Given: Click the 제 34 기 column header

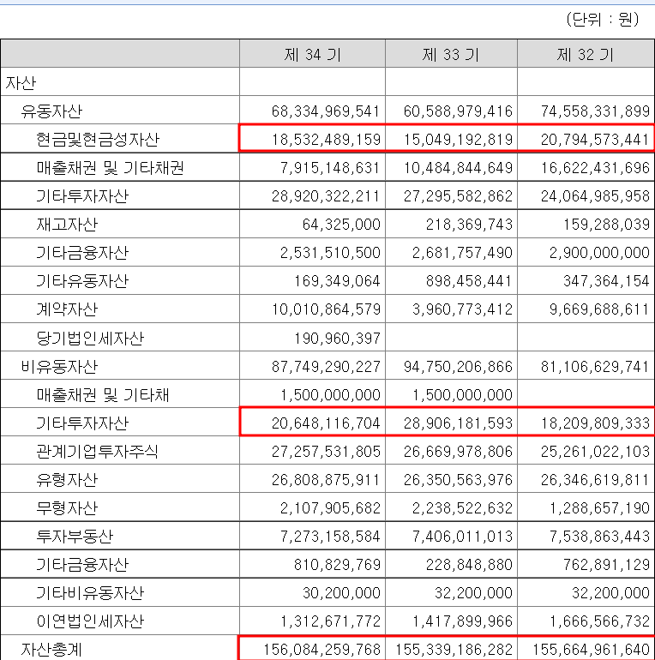Looking at the screenshot, I should (312, 54).
